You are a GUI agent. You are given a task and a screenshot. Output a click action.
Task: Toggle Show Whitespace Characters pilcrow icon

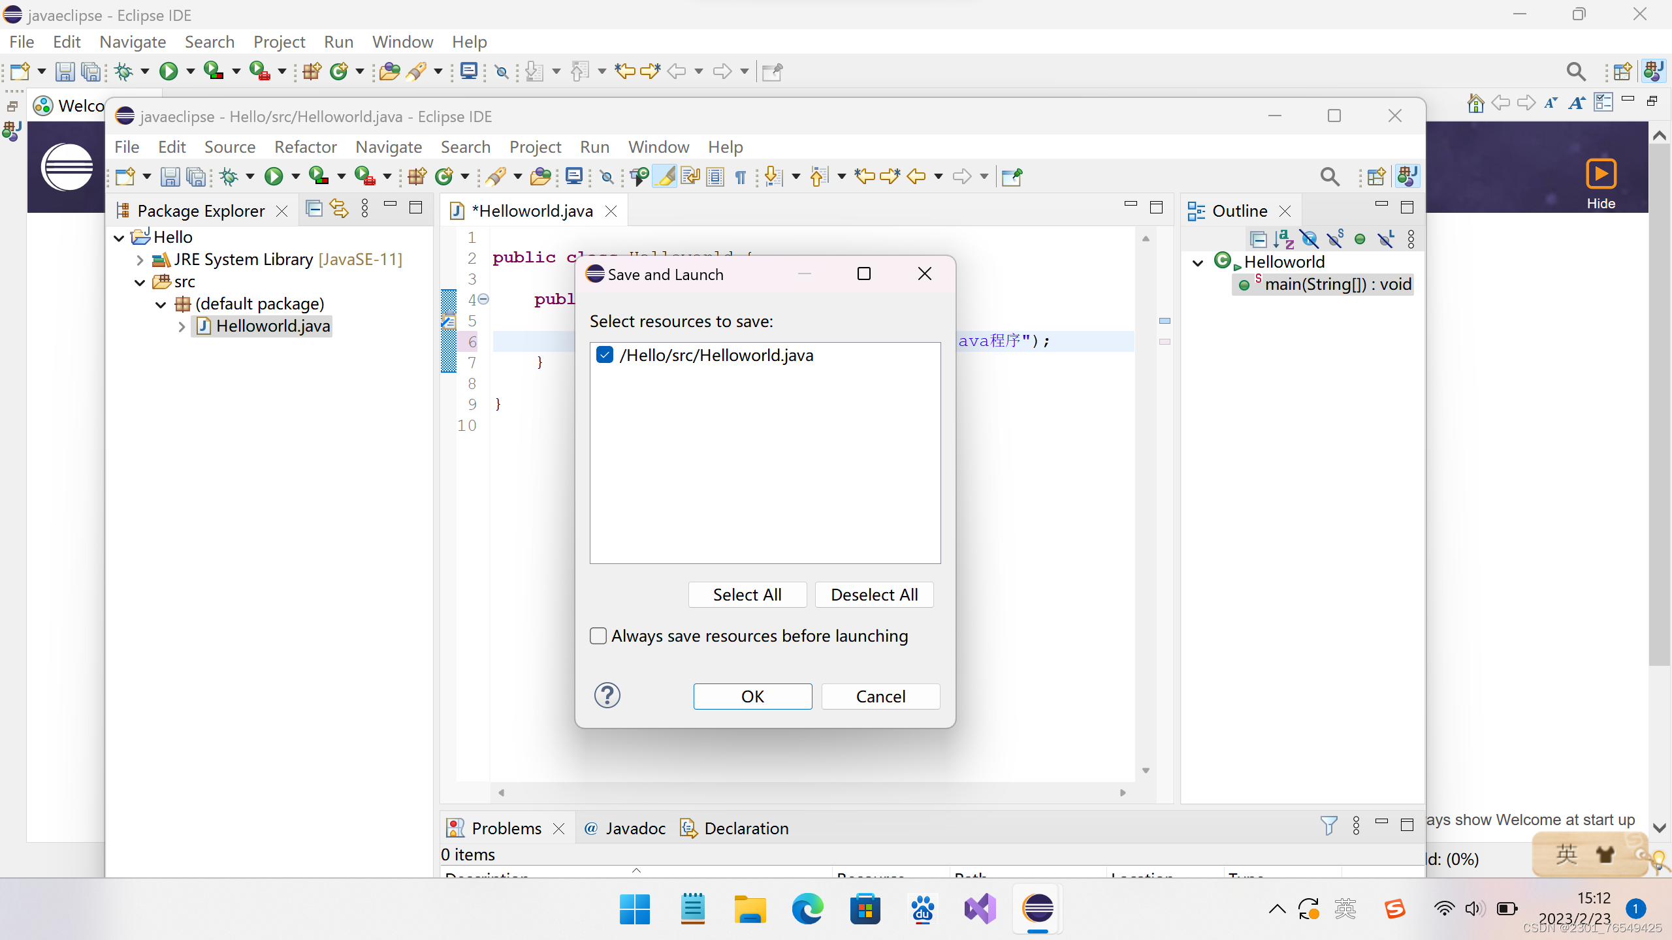[x=741, y=177]
